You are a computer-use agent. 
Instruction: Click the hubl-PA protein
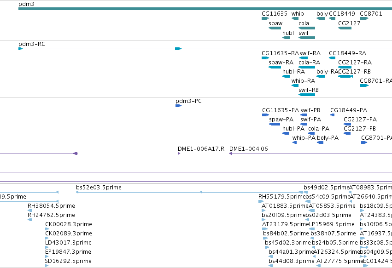click(286, 133)
